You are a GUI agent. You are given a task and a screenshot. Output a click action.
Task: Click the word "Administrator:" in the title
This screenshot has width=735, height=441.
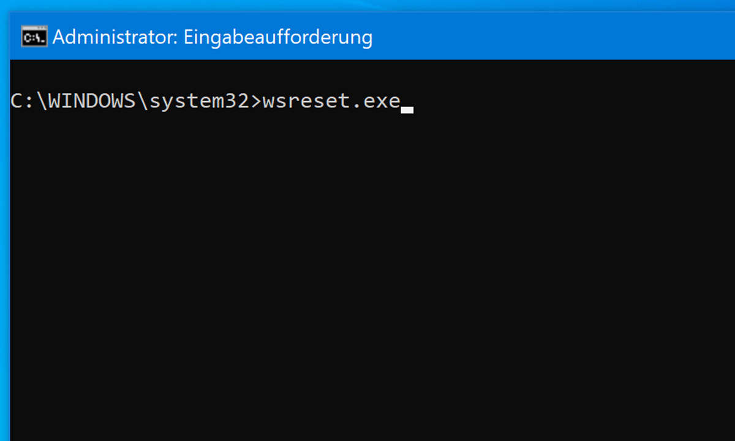pos(116,37)
